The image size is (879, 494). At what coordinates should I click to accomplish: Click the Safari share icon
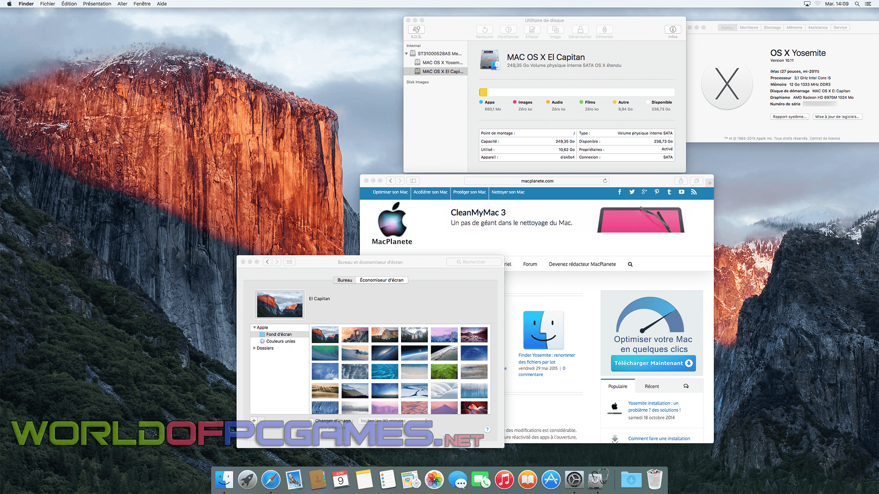coord(681,181)
